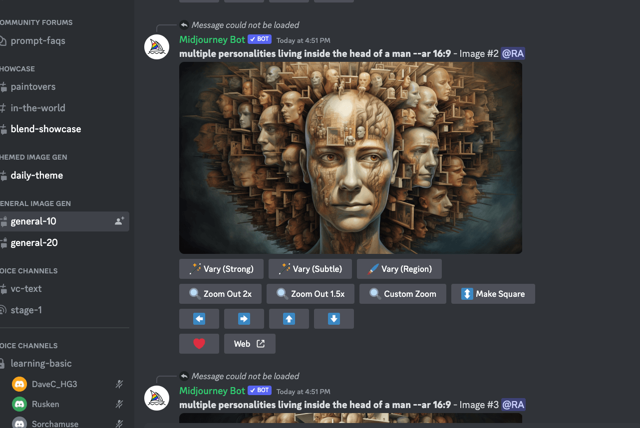Click the muted mic icon beside Sorchamuse
The image size is (640, 428).
[x=119, y=424]
